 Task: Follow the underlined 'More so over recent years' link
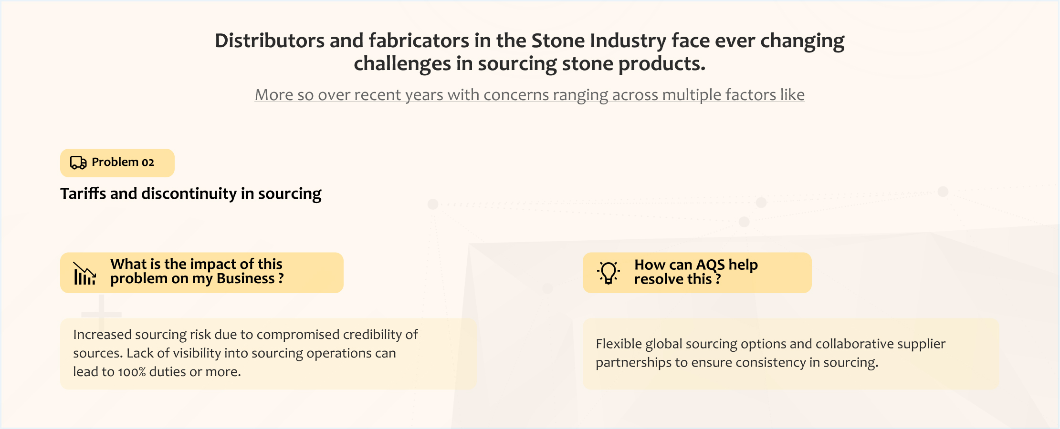pos(529,95)
